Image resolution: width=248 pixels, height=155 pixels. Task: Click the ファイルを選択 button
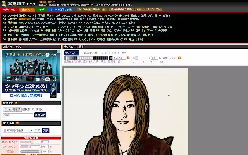(12, 109)
